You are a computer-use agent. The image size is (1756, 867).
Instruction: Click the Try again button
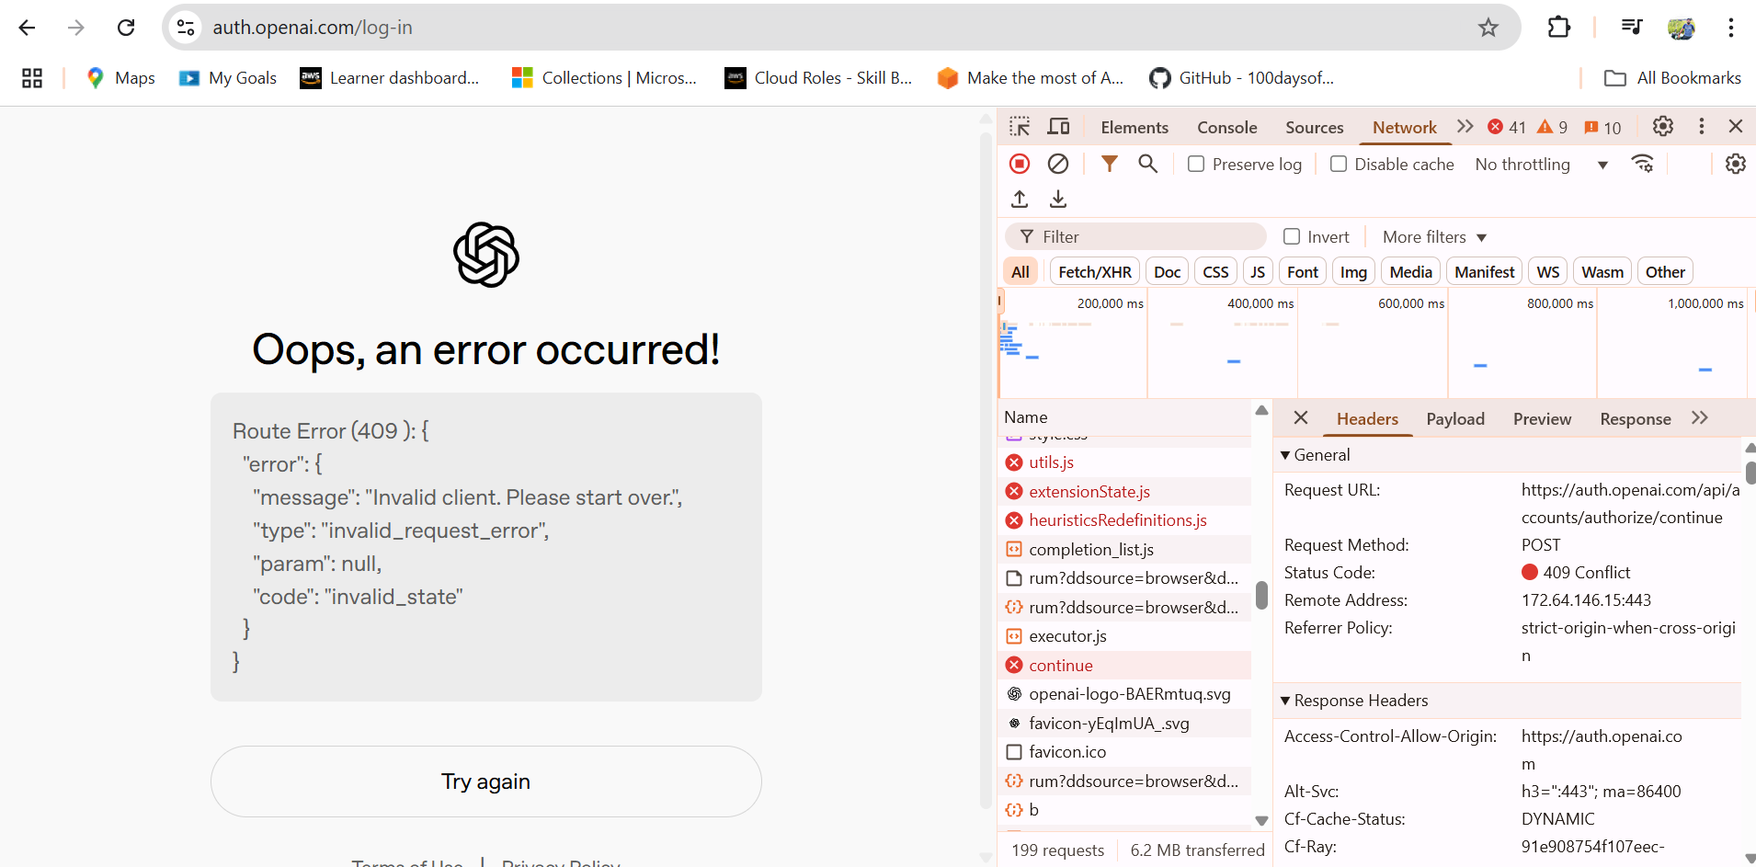pos(486,781)
